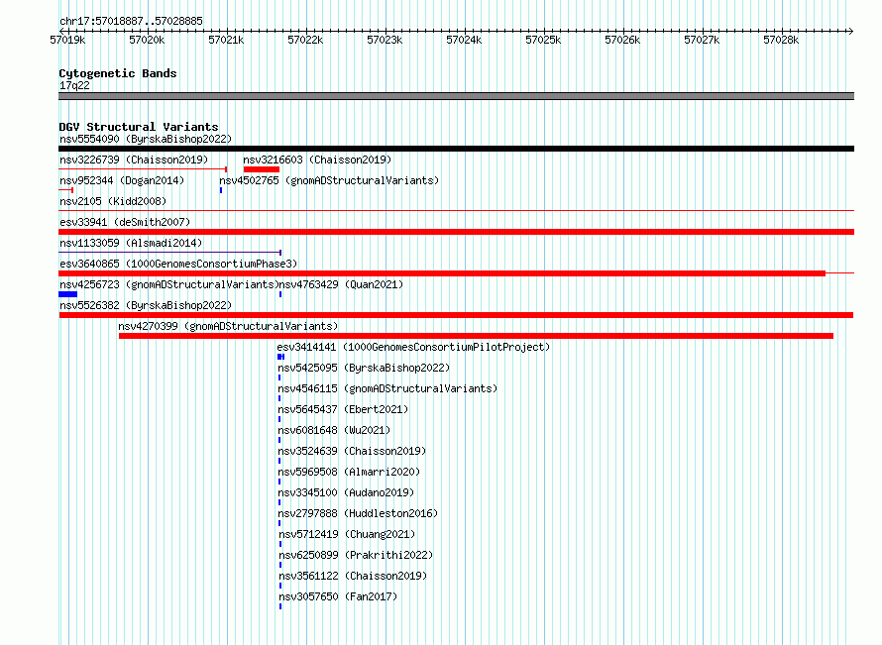Screen dimensions: 882x645
Task: Click the red nsv4270399 variant bar
Action: [476, 336]
